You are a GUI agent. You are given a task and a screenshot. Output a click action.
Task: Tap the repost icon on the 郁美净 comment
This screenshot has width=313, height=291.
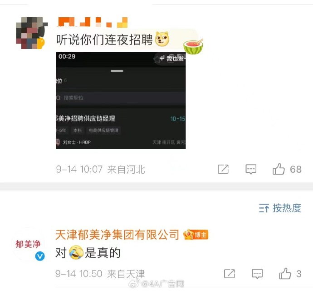click(230, 274)
